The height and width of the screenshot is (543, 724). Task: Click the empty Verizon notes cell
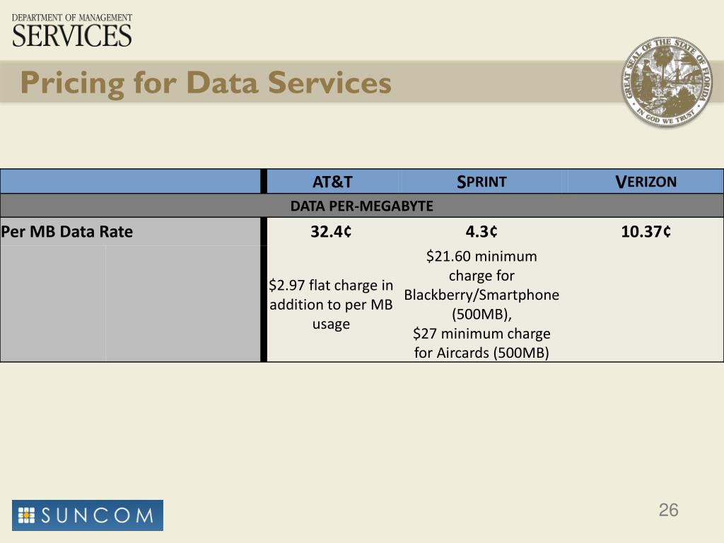645,303
